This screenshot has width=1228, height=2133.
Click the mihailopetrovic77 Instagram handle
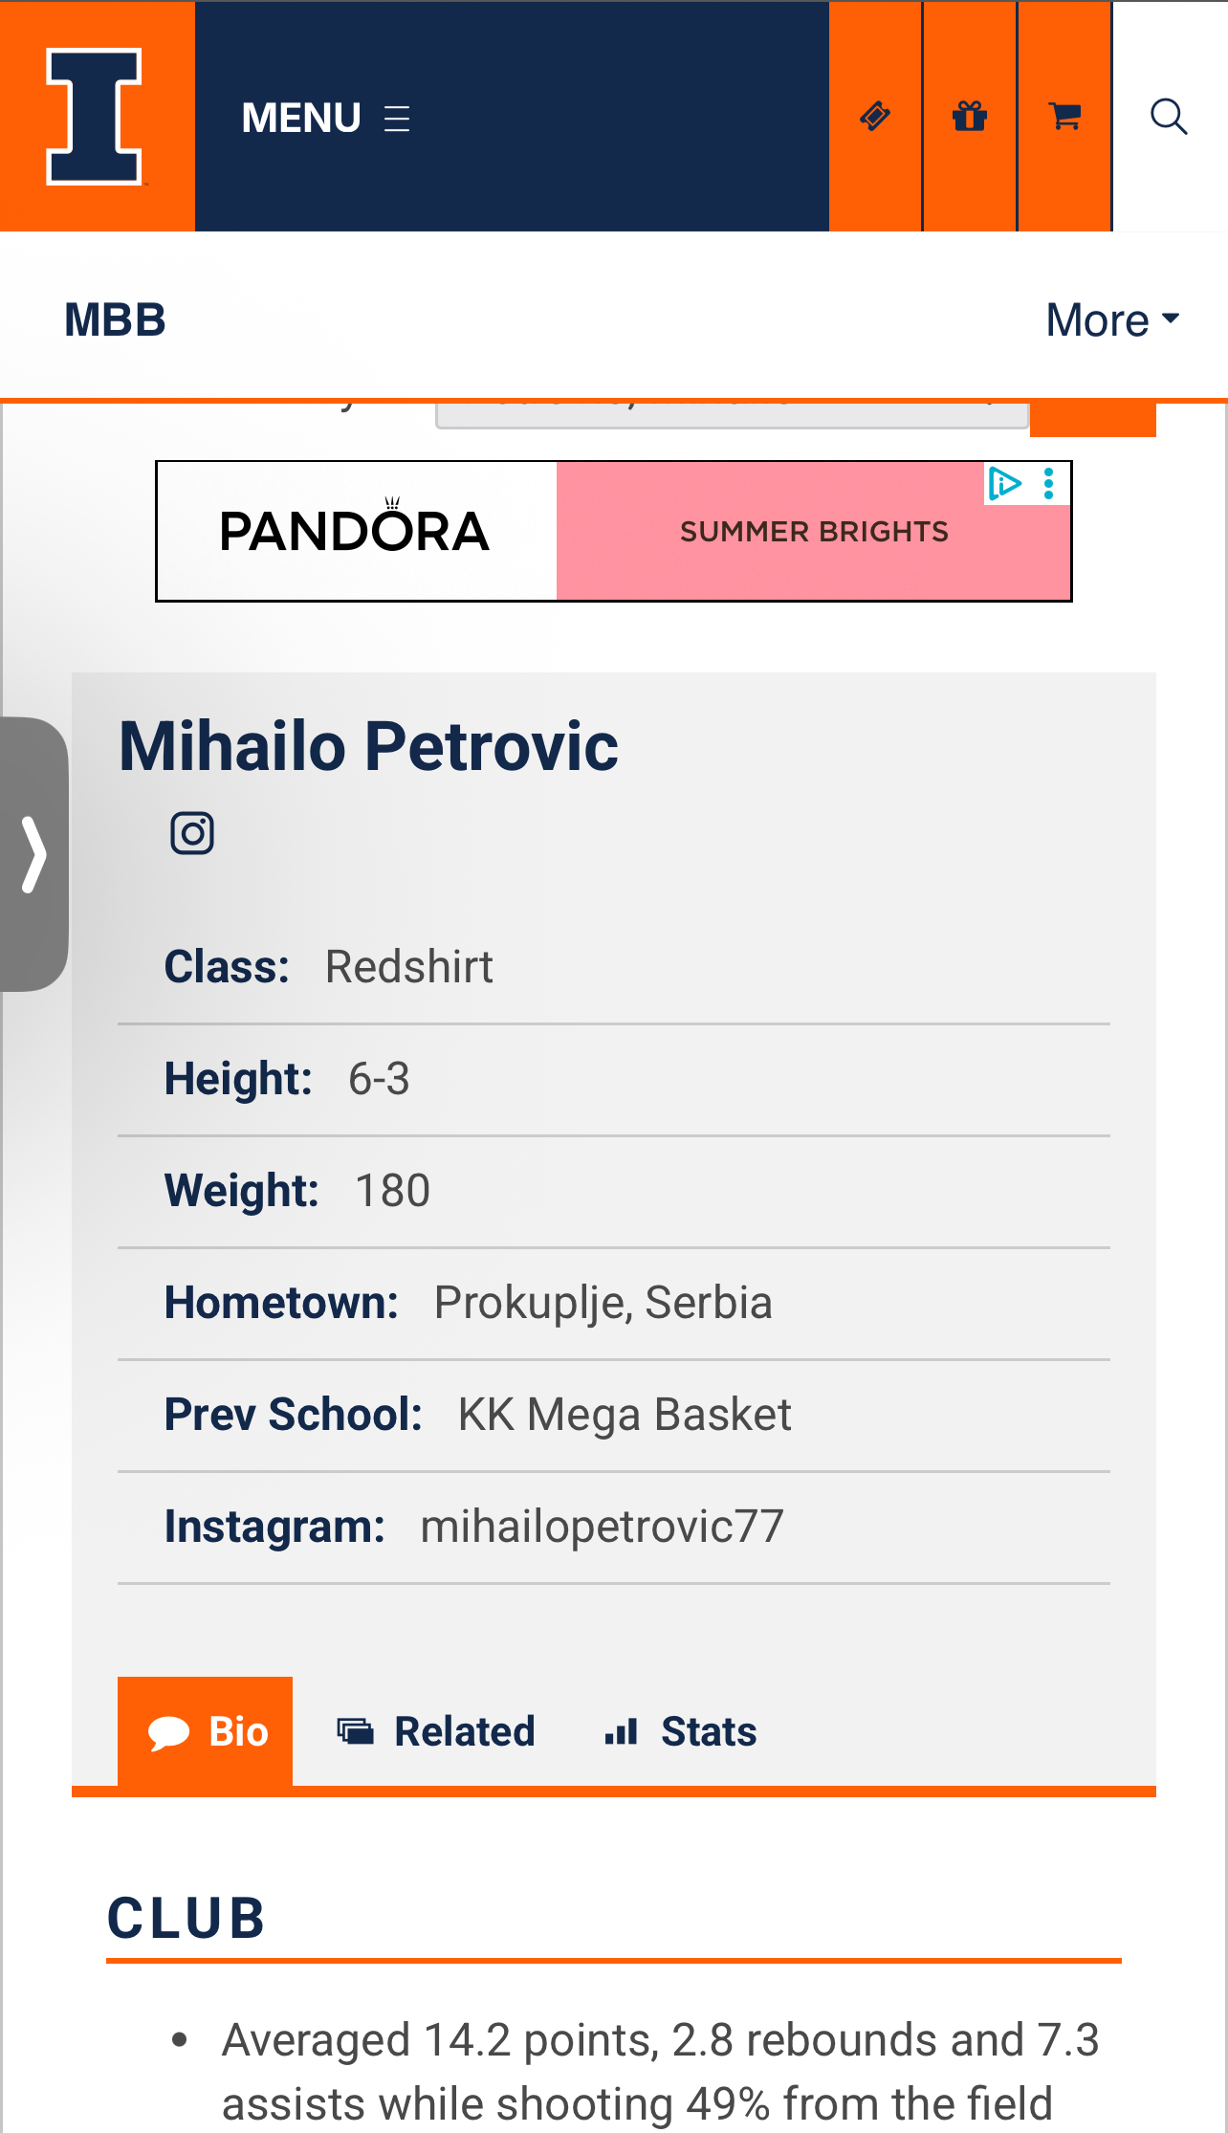tap(602, 1527)
